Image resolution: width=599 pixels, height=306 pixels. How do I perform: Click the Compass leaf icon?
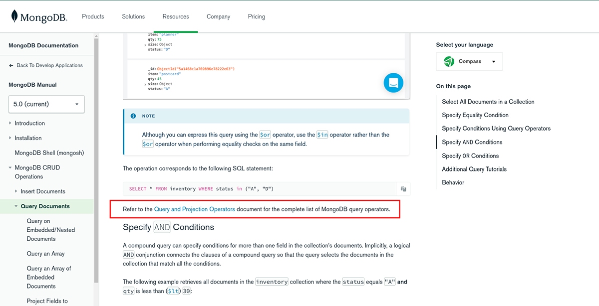[449, 61]
